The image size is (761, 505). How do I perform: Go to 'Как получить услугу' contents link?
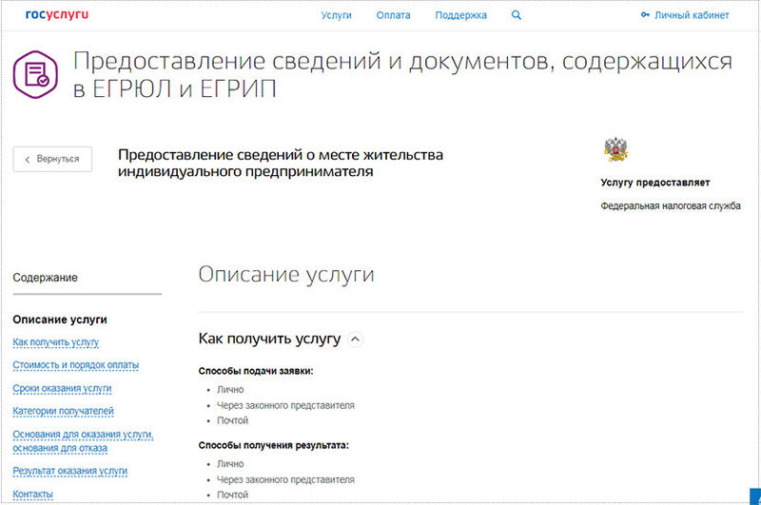[56, 342]
